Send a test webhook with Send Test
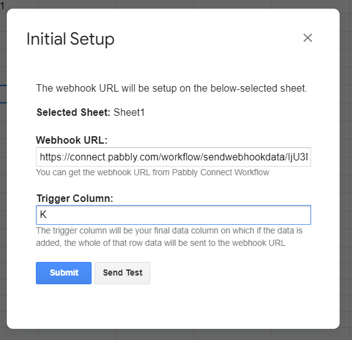The width and height of the screenshot is (352, 340). point(122,273)
